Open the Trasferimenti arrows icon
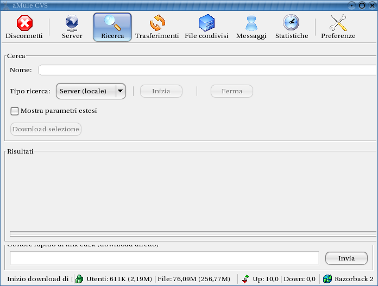Image resolution: width=378 pixels, height=286 pixels. [157, 23]
